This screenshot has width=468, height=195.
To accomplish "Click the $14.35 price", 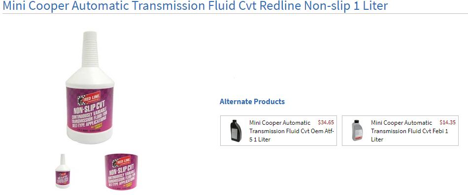I will pyautogui.click(x=447, y=122).
